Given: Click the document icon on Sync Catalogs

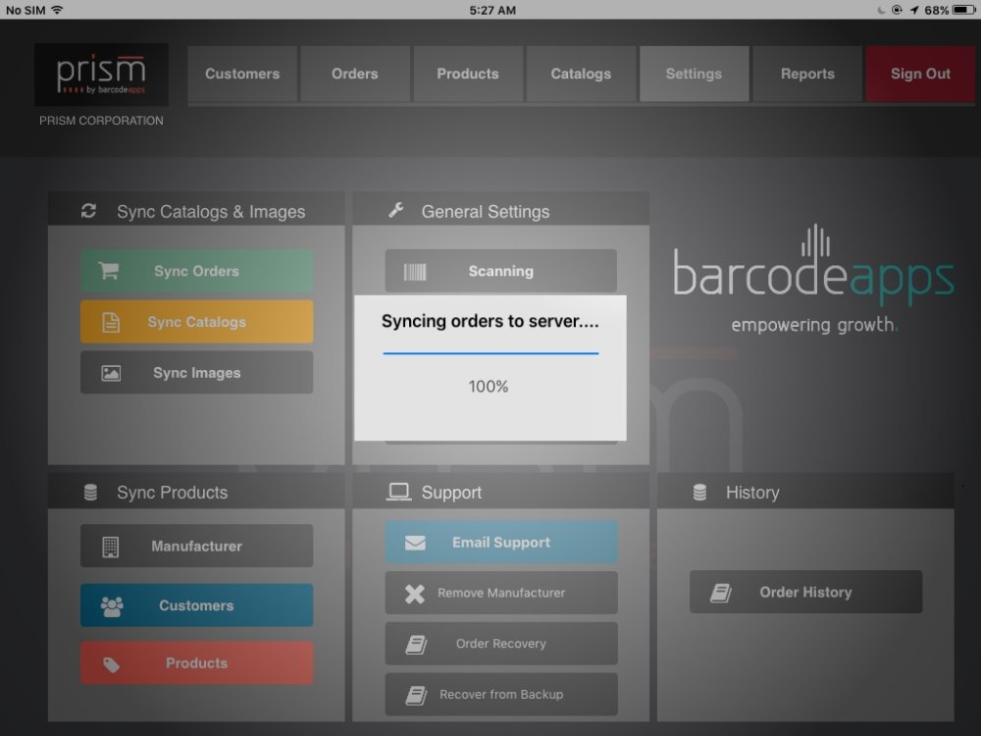Looking at the screenshot, I should click(111, 322).
